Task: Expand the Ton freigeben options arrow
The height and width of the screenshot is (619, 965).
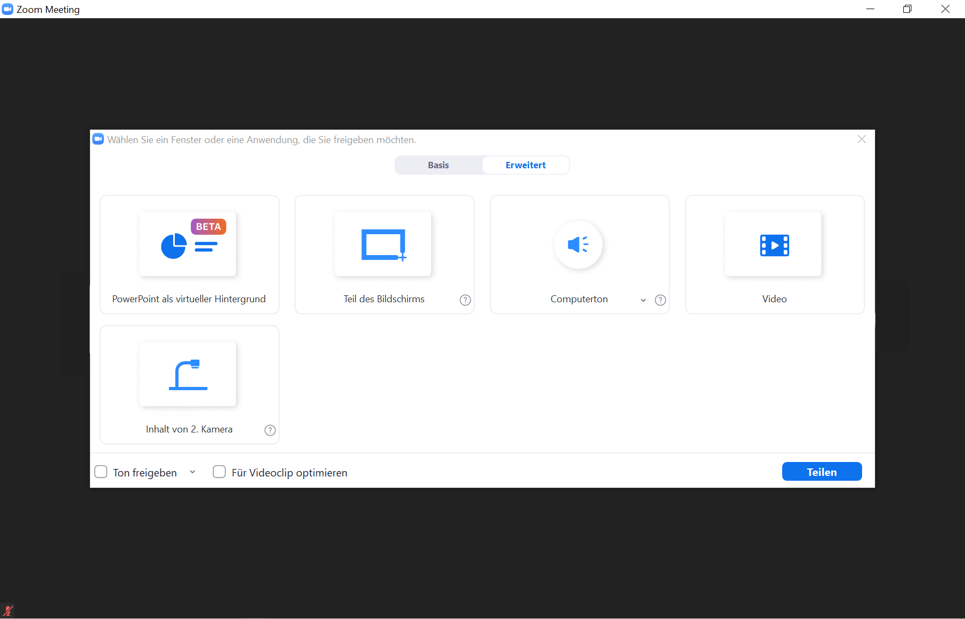Action: point(192,472)
